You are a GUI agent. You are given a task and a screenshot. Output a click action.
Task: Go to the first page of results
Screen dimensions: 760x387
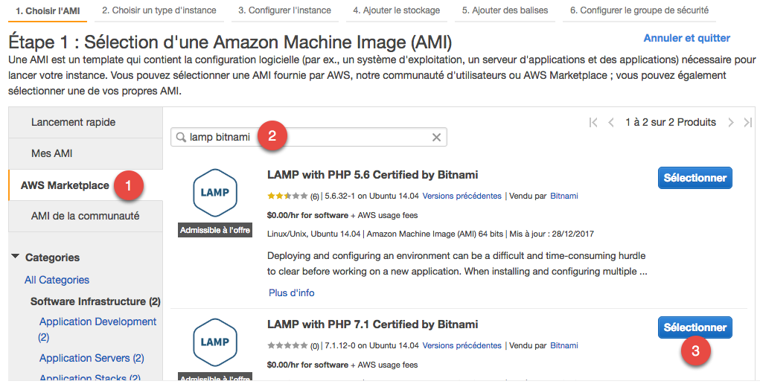click(593, 123)
